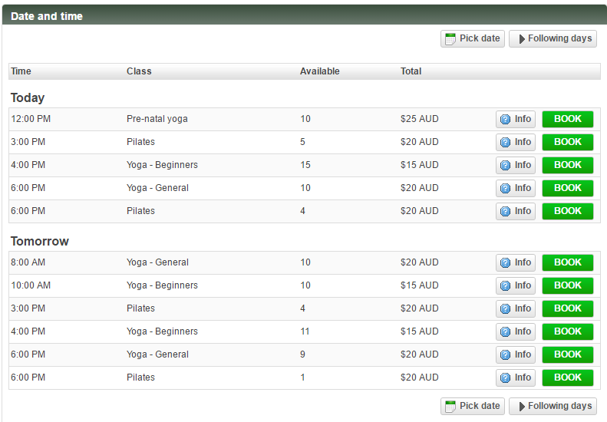This screenshot has width=607, height=422.
Task: Book today's 6:00 PM Yoga - General class
Action: pos(568,188)
